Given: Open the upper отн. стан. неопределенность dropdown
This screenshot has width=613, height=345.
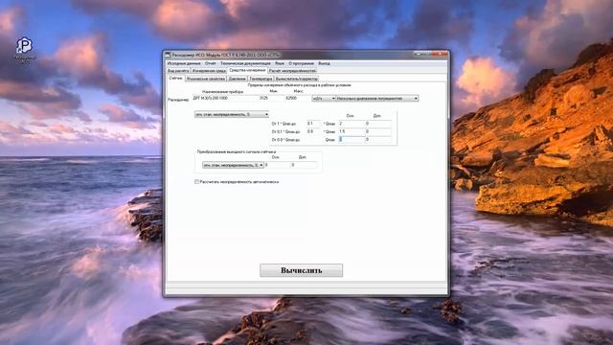Looking at the screenshot, I should click(232, 115).
